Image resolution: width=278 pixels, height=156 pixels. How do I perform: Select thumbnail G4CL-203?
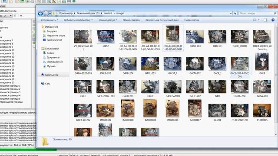click(150, 64)
